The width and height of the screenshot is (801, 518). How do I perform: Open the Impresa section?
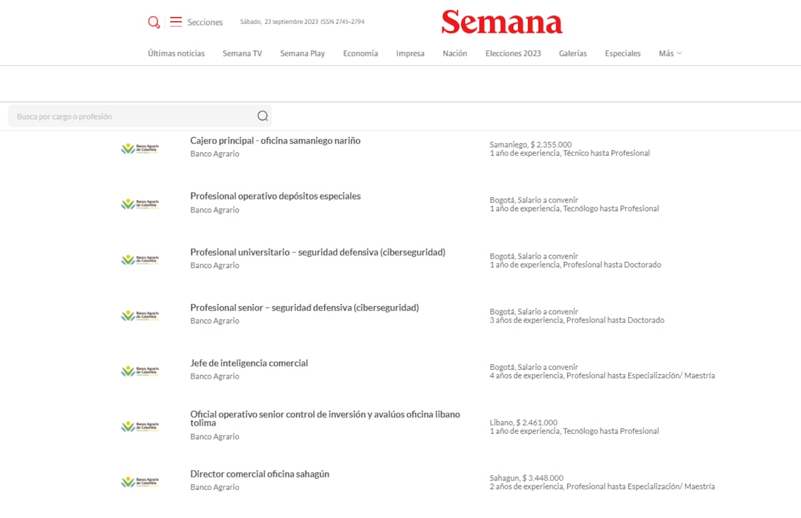(411, 54)
